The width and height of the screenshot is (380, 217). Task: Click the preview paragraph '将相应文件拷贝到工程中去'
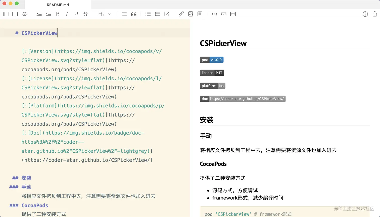(x=268, y=150)
